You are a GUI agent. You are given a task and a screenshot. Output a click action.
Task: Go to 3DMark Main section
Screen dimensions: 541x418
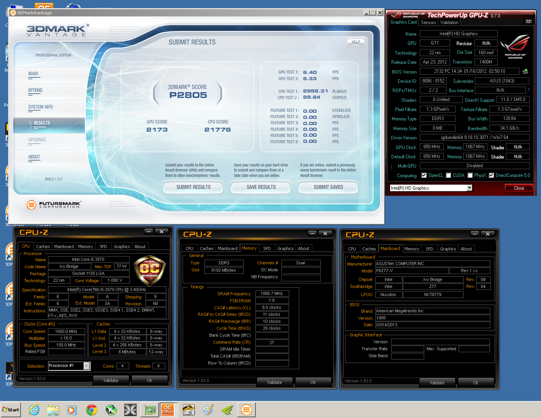(33, 74)
